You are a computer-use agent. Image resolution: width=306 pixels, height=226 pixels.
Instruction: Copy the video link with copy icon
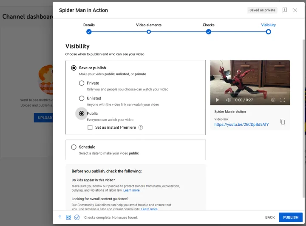click(283, 122)
